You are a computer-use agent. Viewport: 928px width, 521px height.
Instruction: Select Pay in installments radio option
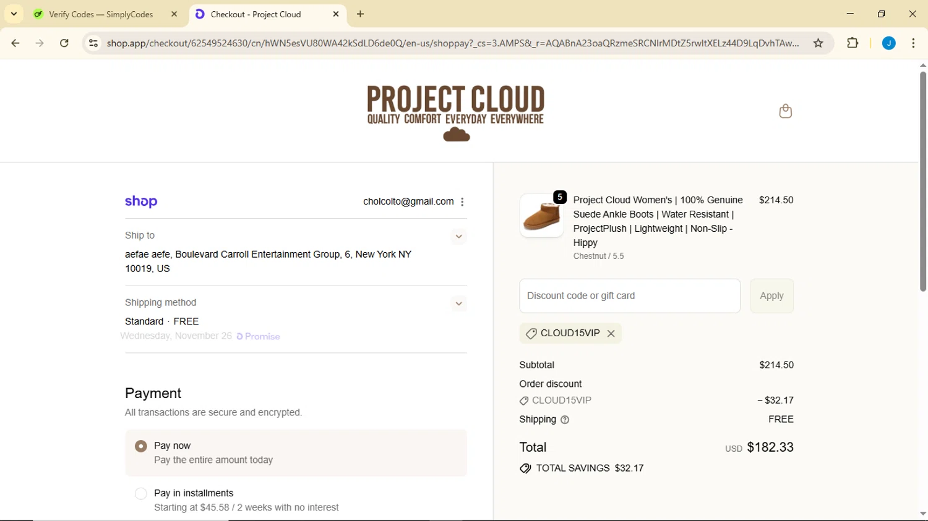(x=141, y=494)
